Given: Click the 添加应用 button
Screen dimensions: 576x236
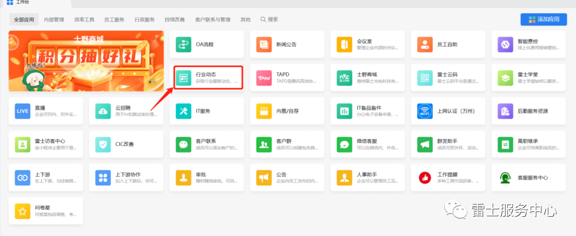Looking at the screenshot, I should (543, 19).
